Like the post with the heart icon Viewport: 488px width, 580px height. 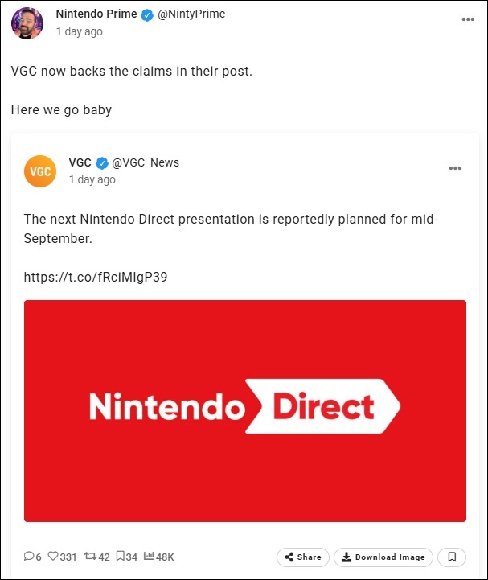point(53,556)
